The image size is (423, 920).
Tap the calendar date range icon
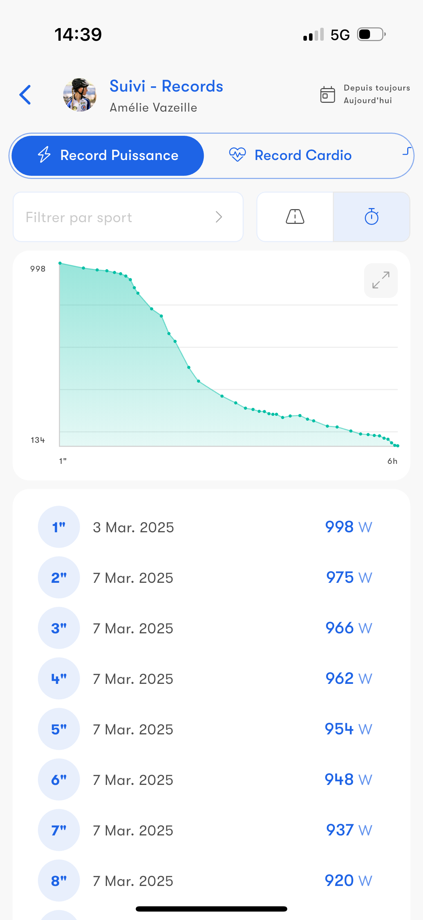click(x=327, y=95)
